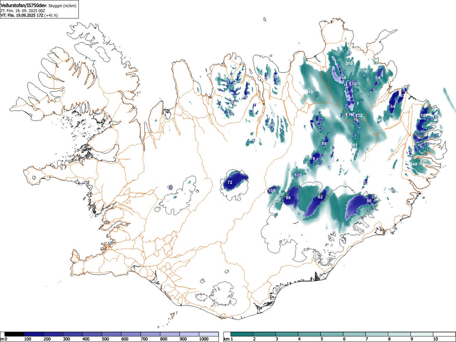Click the '144' visibility value on the map
This screenshot has height=342, width=456.
point(342,78)
